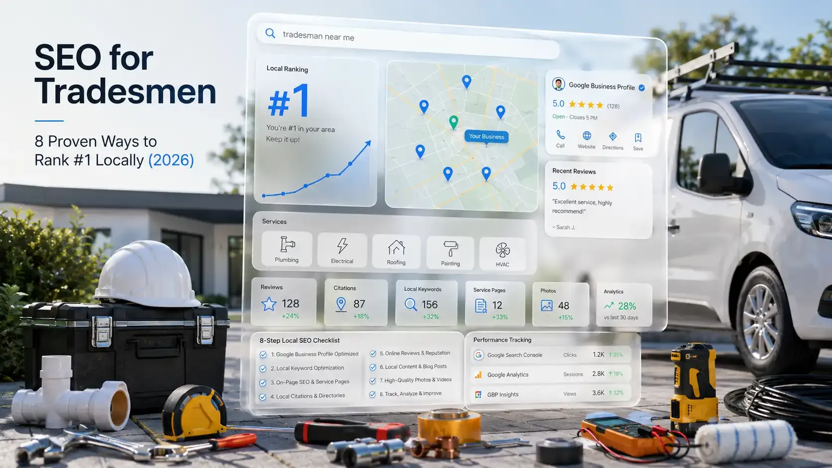Click the Google Search Console logo icon
The width and height of the screenshot is (832, 468).
point(478,355)
